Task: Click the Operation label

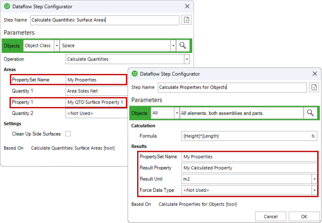Action: (14, 59)
